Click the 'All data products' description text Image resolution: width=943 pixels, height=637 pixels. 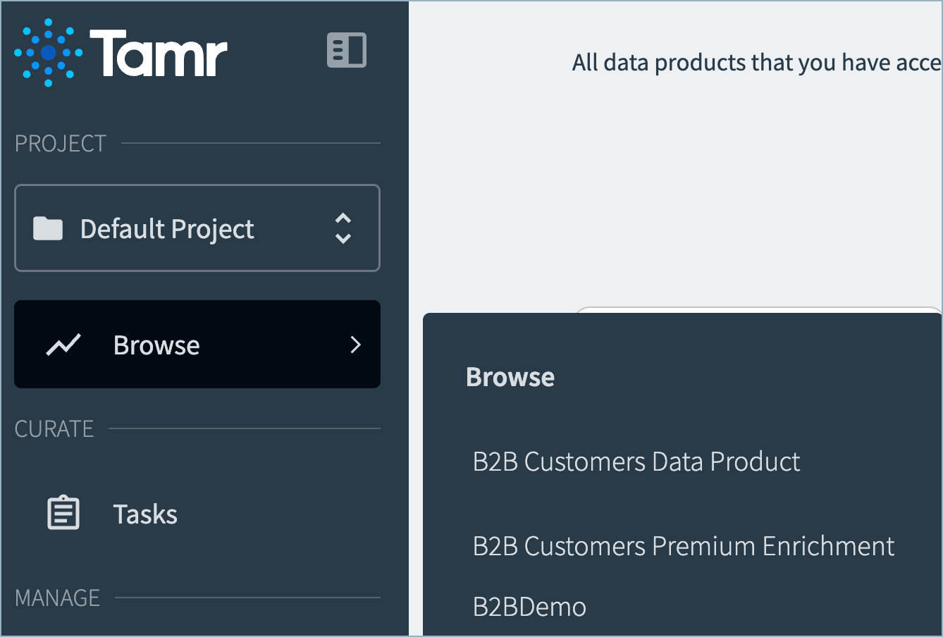757,63
